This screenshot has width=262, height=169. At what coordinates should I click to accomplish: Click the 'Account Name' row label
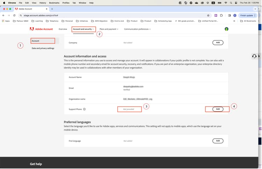click(75, 77)
